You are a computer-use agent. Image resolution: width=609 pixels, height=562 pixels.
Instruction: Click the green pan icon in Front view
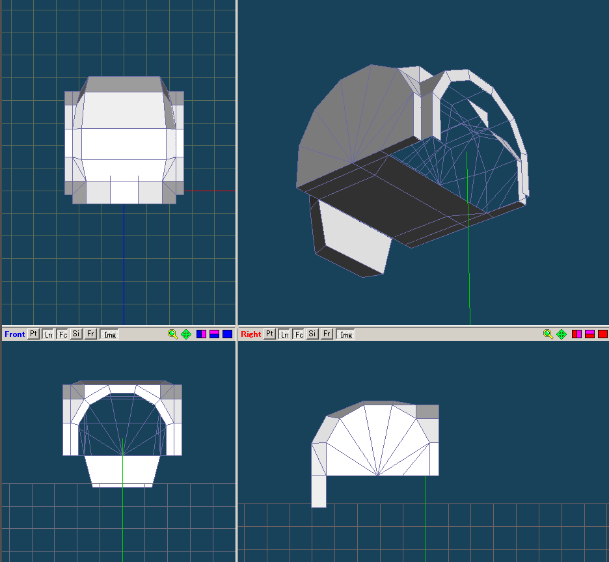[186, 334]
